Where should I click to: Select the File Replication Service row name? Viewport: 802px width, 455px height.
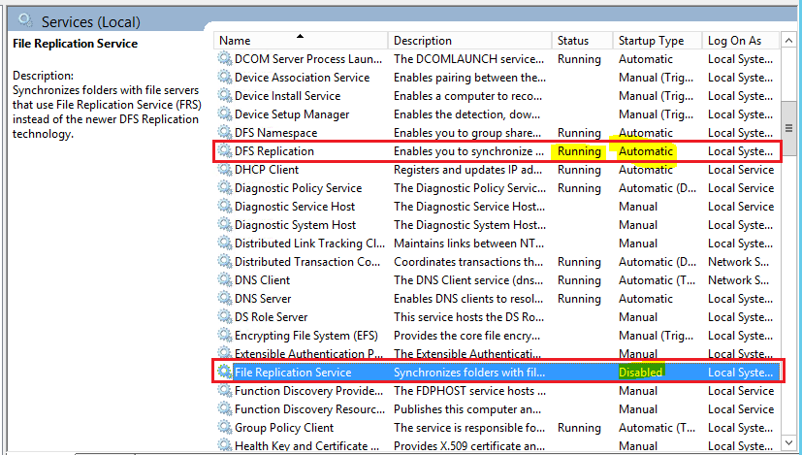coord(293,373)
